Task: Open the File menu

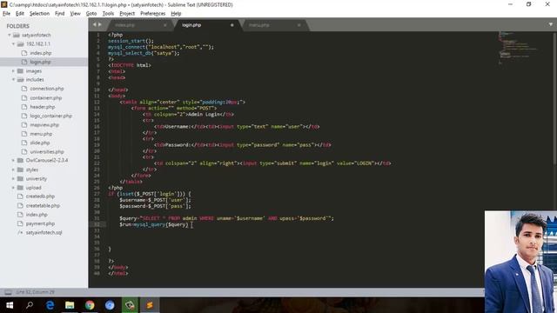Action: (x=6, y=14)
